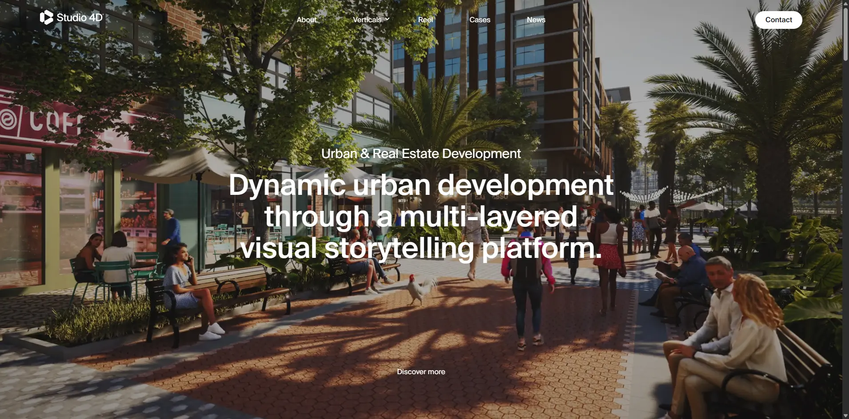Viewport: 849px width, 419px height.
Task: Click the 'visual storytelling platform' headline line
Action: point(421,248)
